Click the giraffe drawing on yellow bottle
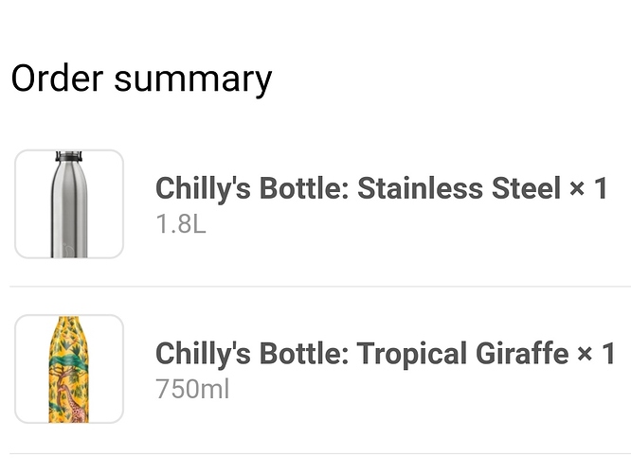The width and height of the screenshot is (631, 473). click(75, 404)
